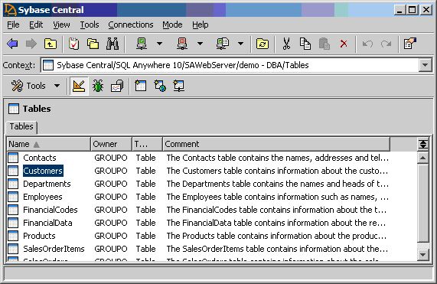437x284 pixels.
Task: Click the Contacts table comment text
Action: click(x=277, y=158)
